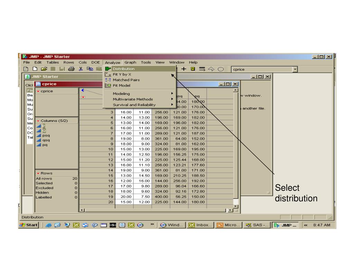Click the red triangle beside cprice table name
The image size is (354, 266).
click(x=38, y=91)
